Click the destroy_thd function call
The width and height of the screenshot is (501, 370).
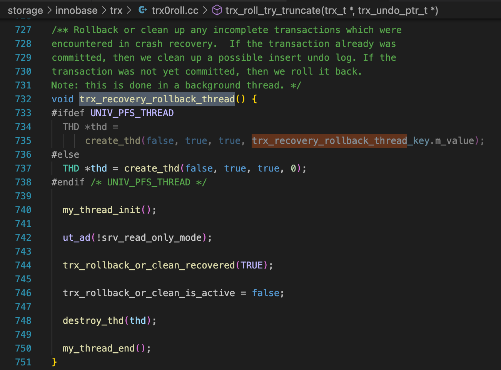93,321
